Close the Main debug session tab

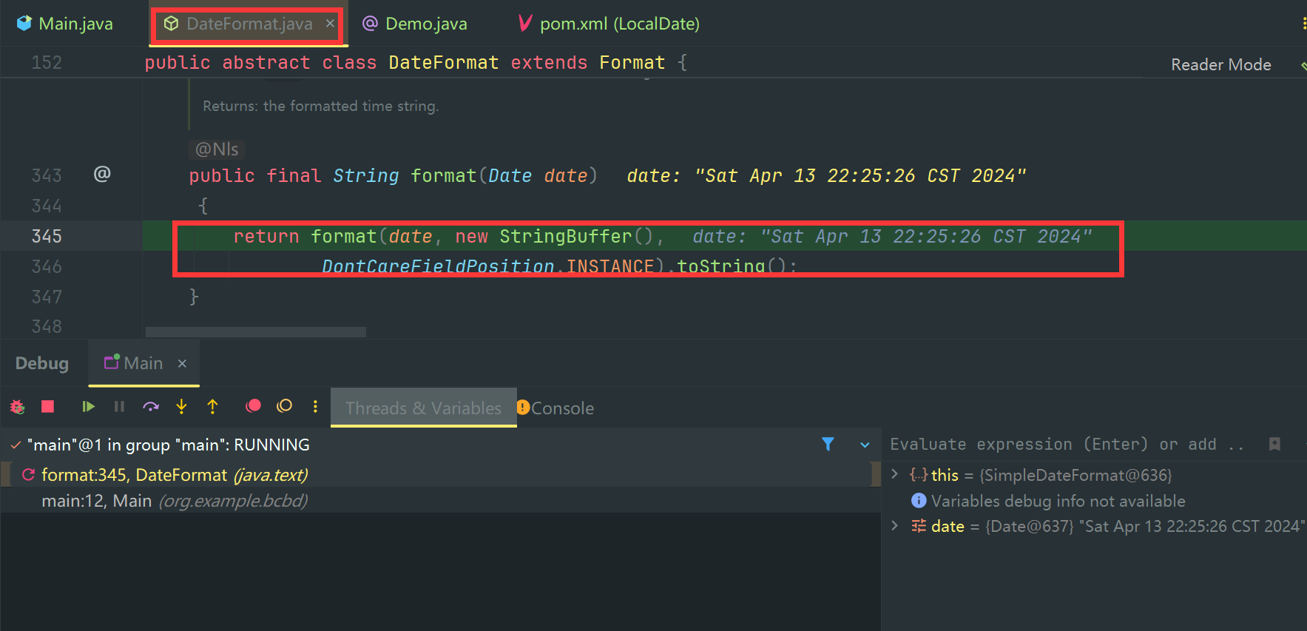(182, 363)
